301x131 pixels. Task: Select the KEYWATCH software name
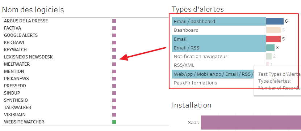pyautogui.click(x=15, y=50)
